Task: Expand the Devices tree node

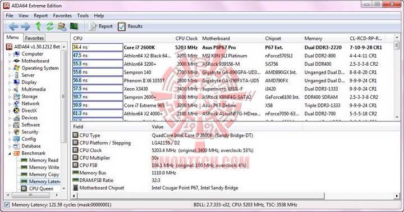Action: tap(10, 118)
